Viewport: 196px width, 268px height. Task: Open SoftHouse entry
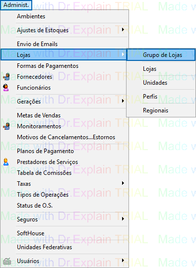[x=65, y=233]
